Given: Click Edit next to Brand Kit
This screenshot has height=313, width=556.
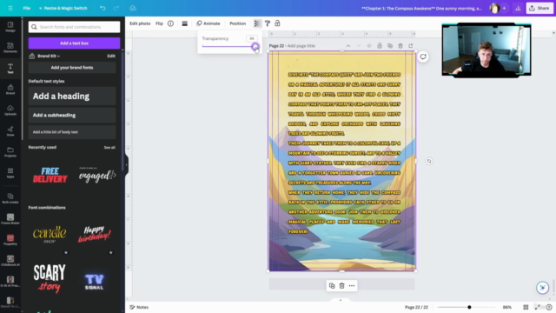Looking at the screenshot, I should (111, 56).
